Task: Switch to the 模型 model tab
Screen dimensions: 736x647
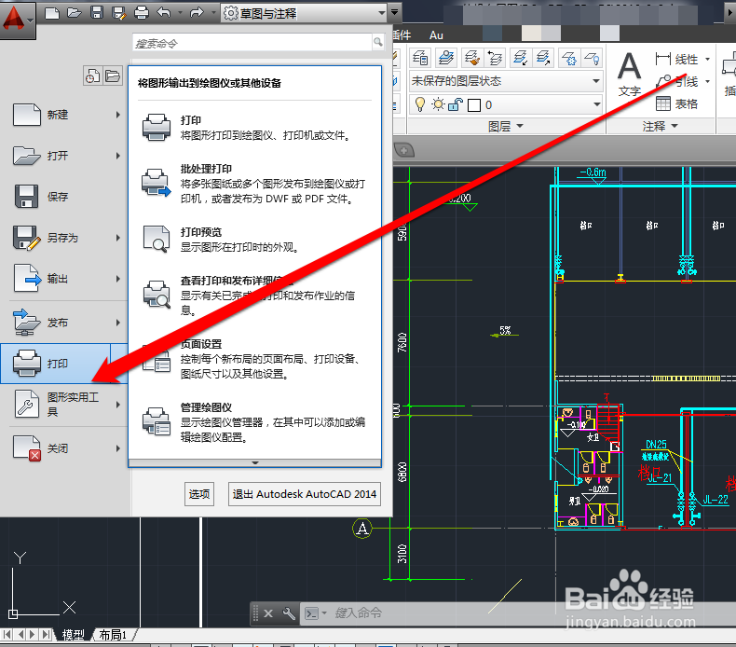Action: point(74,635)
